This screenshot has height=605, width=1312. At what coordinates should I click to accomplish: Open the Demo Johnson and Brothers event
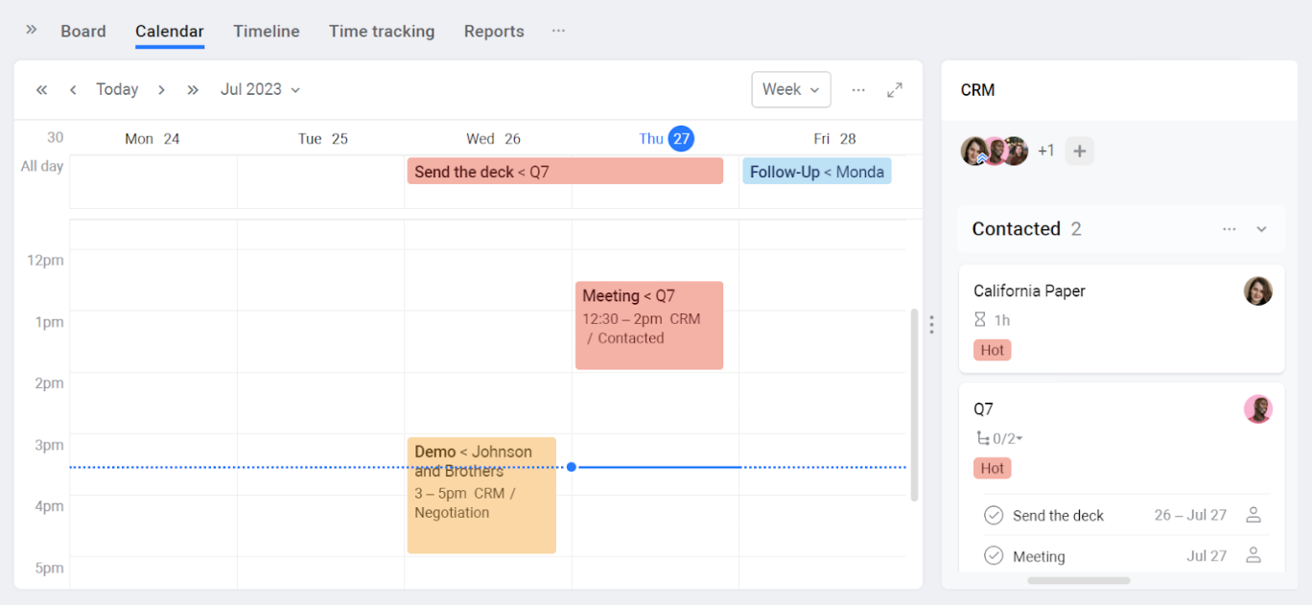click(x=480, y=495)
